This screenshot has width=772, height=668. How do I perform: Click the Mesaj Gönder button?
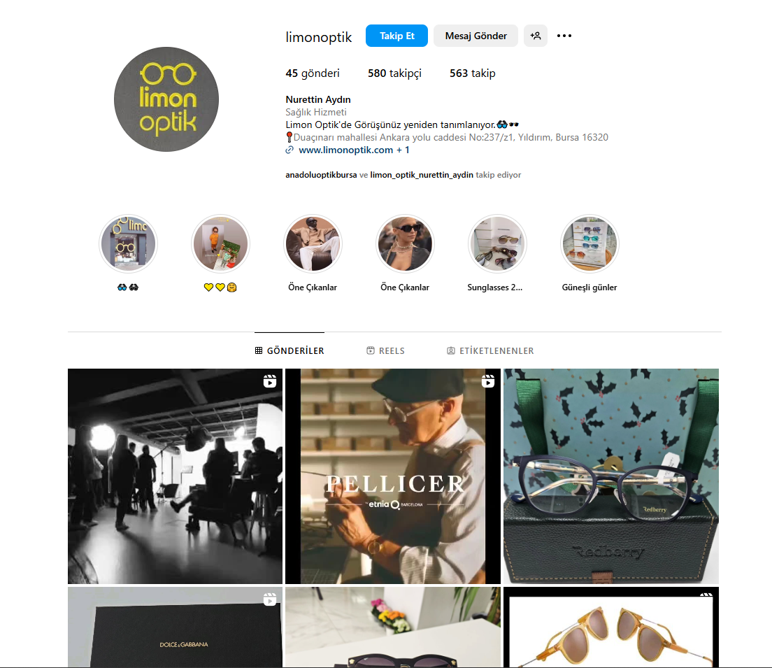tap(476, 36)
